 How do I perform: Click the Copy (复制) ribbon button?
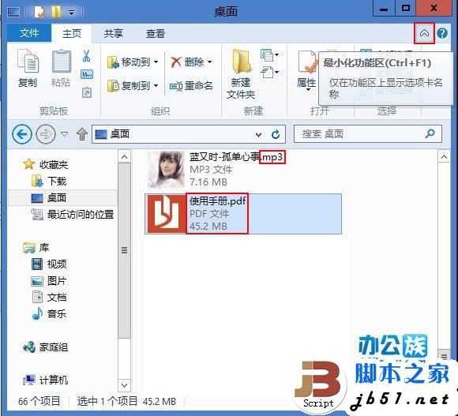pos(27,69)
